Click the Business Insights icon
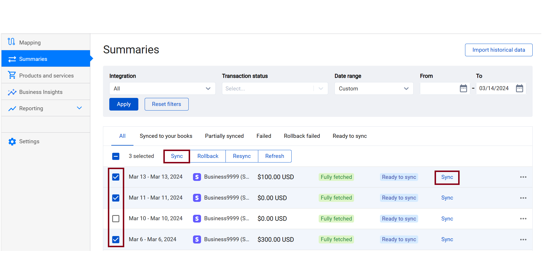Image resolution: width=543 pixels, height=263 pixels. tap(12, 92)
